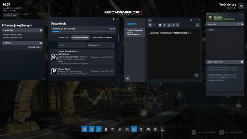Delete the current note with trash icon
The image size is (247, 139).
point(196,75)
